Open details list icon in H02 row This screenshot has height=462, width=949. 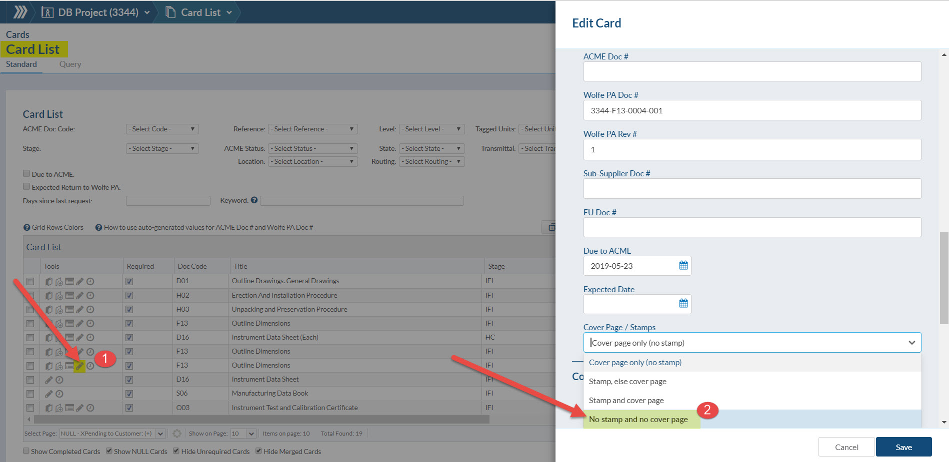click(x=69, y=295)
